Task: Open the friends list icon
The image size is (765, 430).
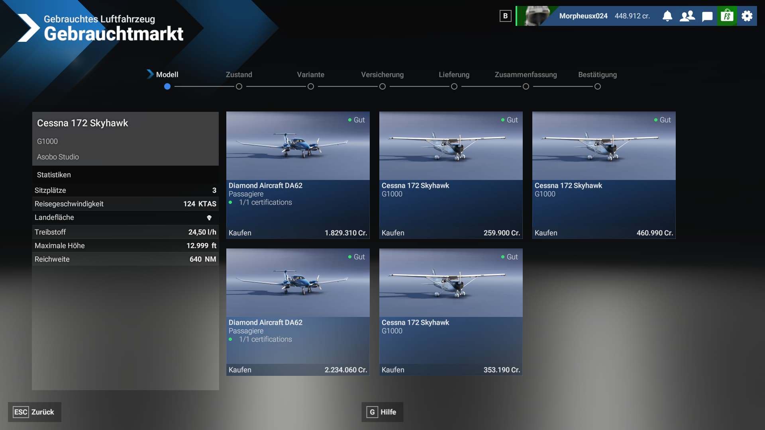Action: point(687,16)
